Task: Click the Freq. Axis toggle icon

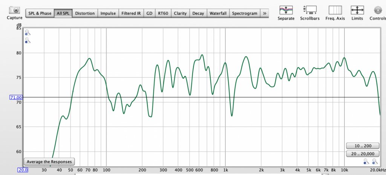Action: point(335,10)
